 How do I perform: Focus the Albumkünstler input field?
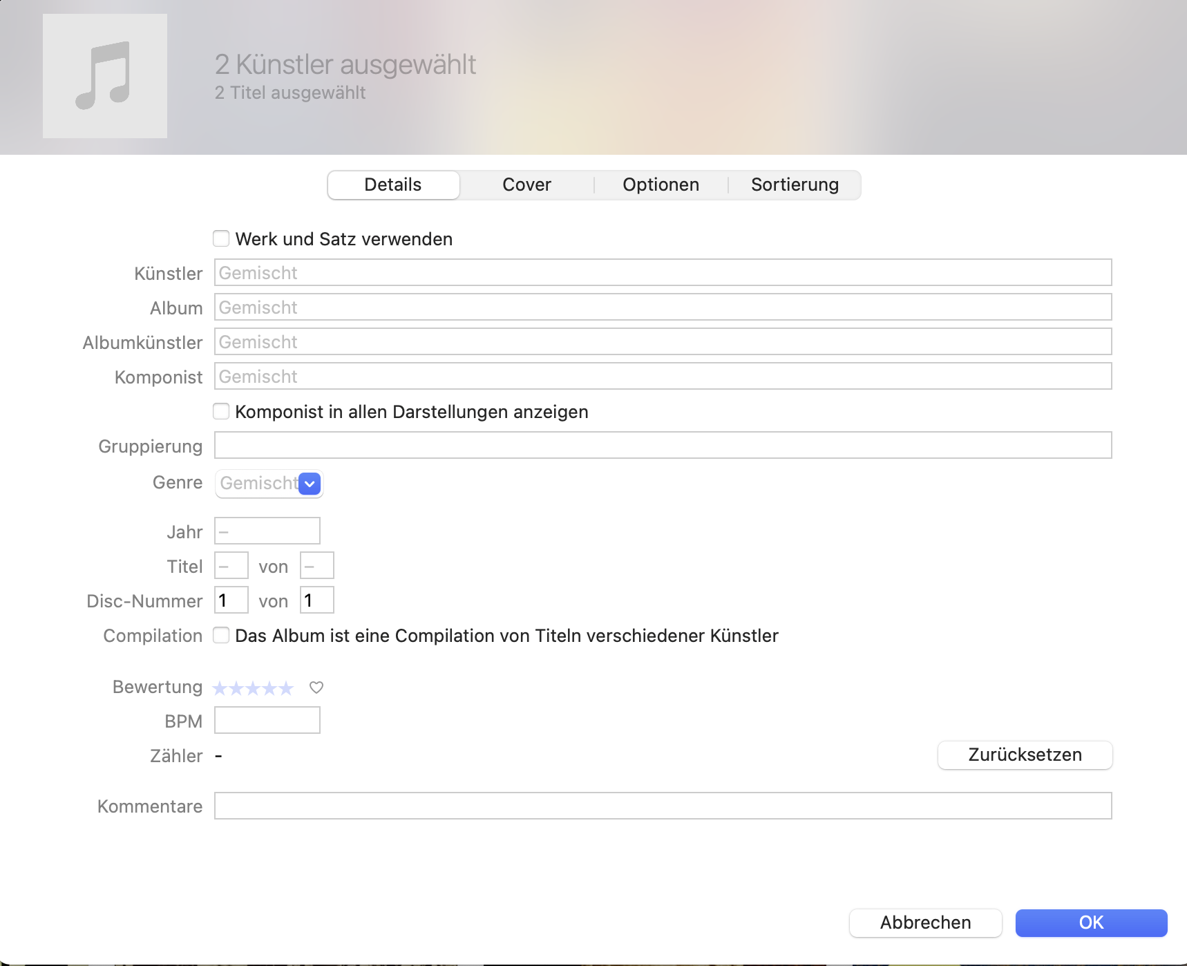(663, 342)
